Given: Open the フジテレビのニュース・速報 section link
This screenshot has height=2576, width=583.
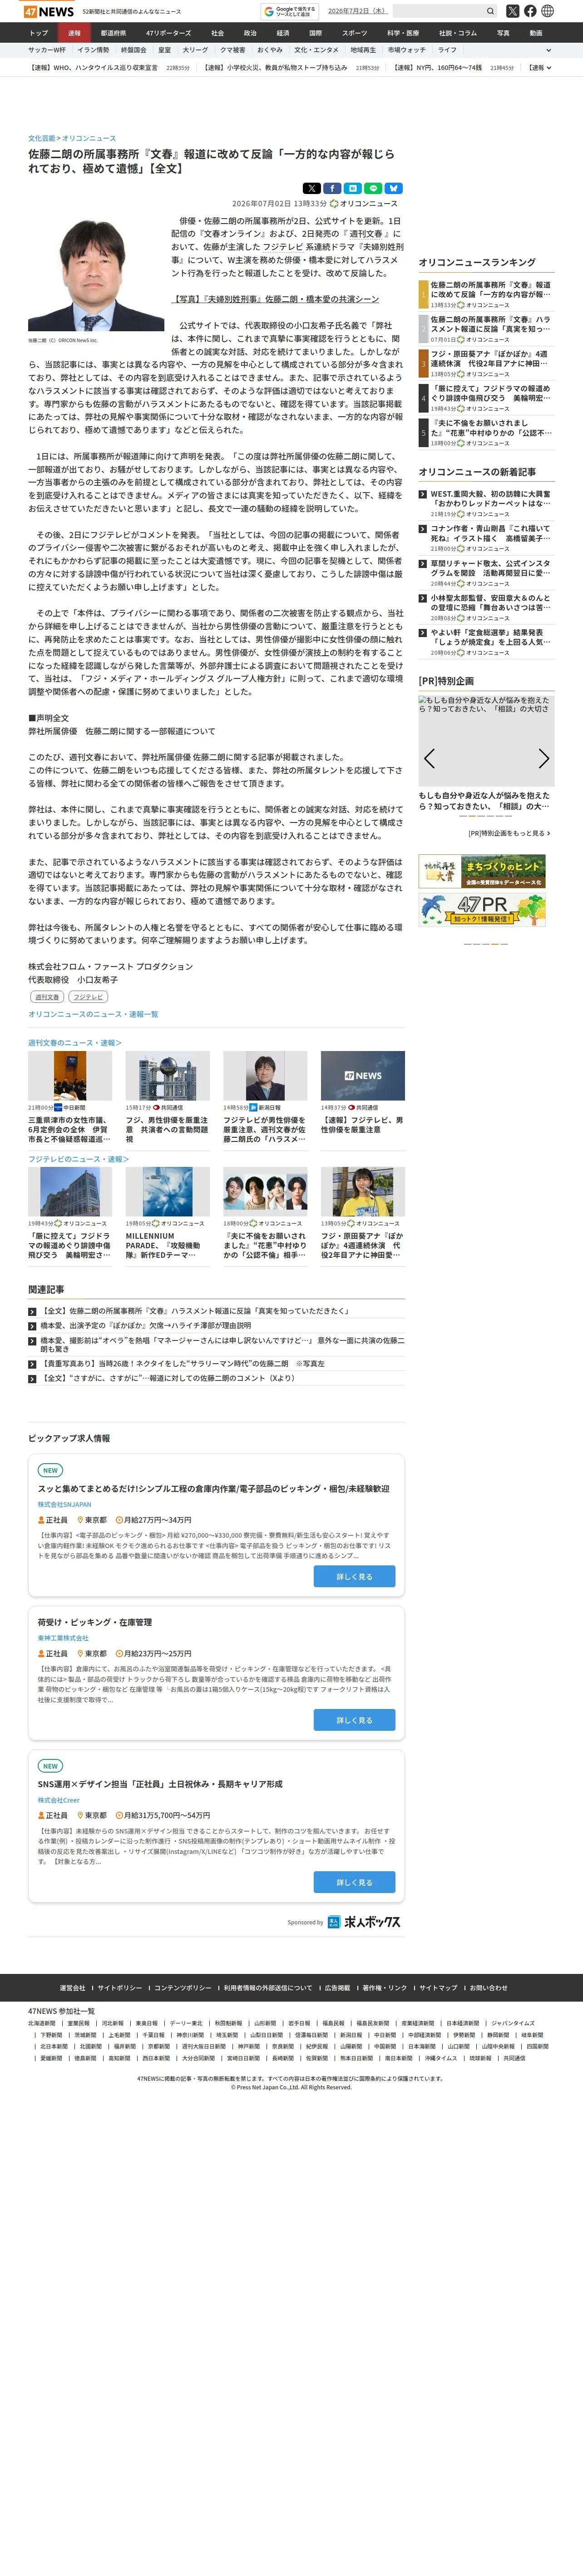Looking at the screenshot, I should click(x=78, y=1159).
